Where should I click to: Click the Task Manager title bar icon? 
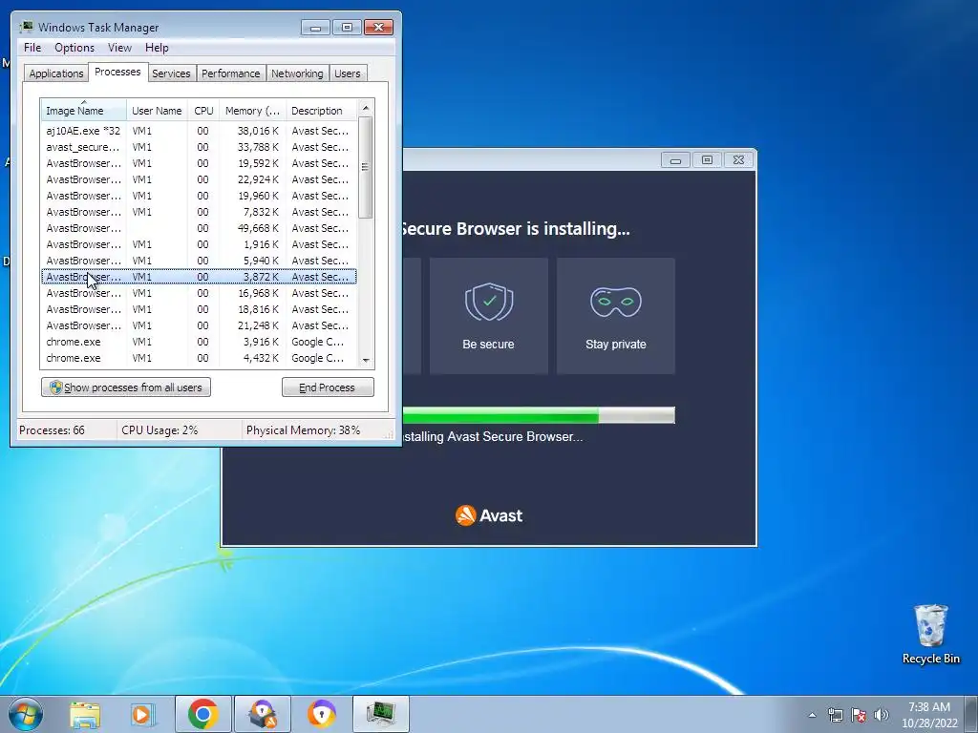pos(26,27)
